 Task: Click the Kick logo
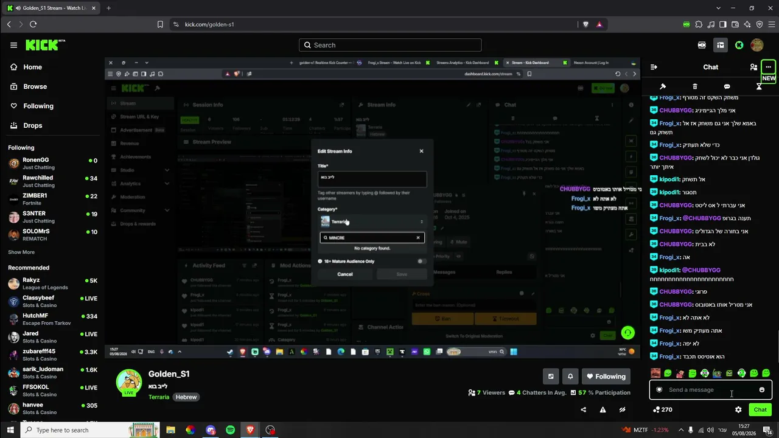coord(45,45)
